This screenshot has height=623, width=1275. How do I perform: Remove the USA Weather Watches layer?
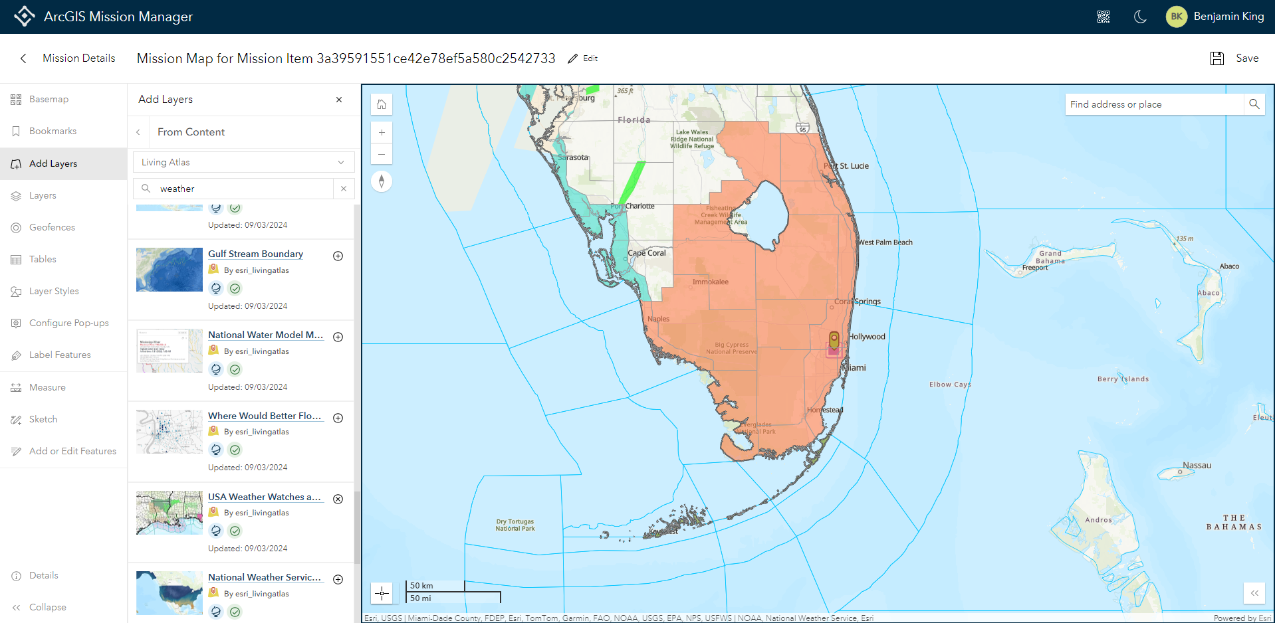tap(338, 499)
